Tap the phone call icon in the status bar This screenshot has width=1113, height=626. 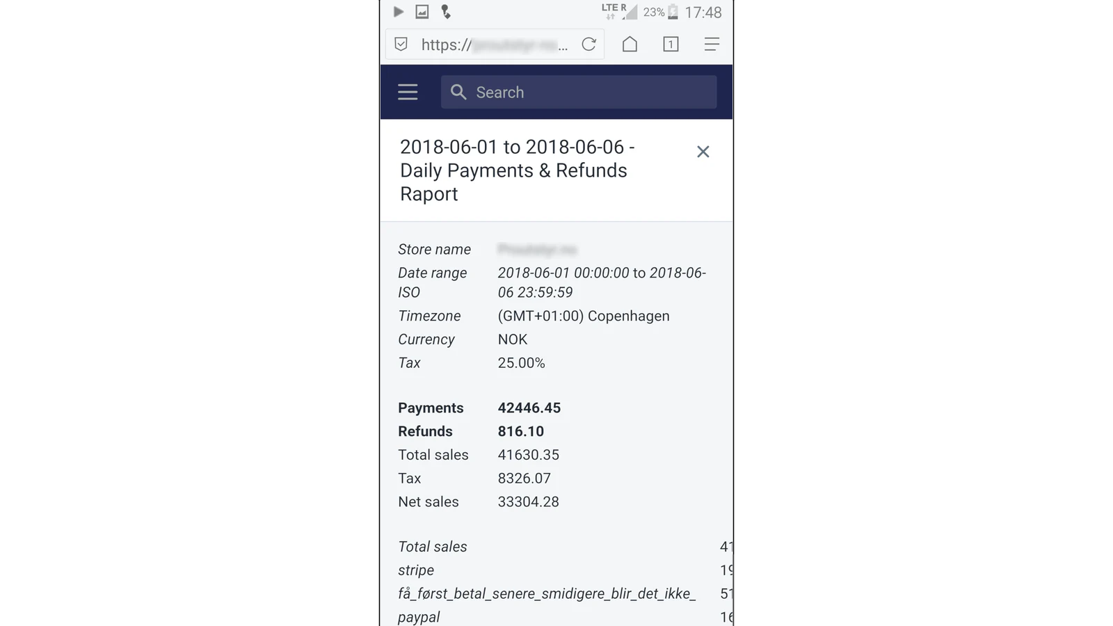(446, 12)
